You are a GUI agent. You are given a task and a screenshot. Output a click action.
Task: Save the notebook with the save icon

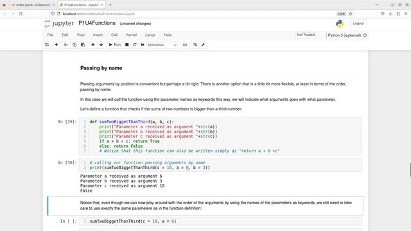[x=47, y=45]
